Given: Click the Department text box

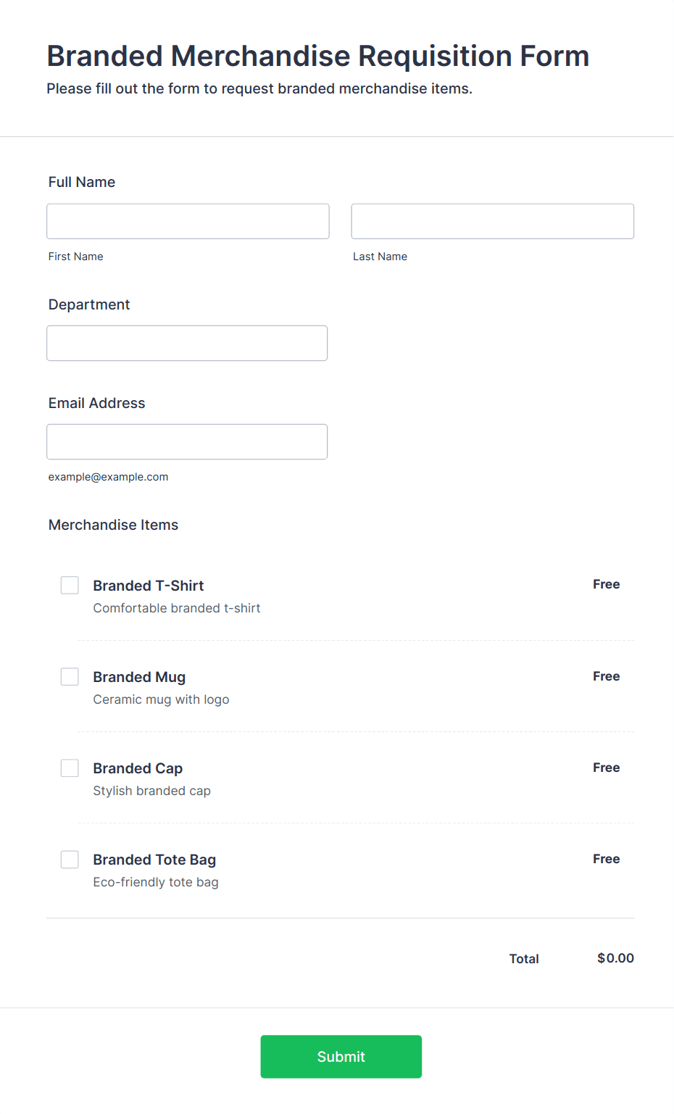Looking at the screenshot, I should pyautogui.click(x=187, y=343).
